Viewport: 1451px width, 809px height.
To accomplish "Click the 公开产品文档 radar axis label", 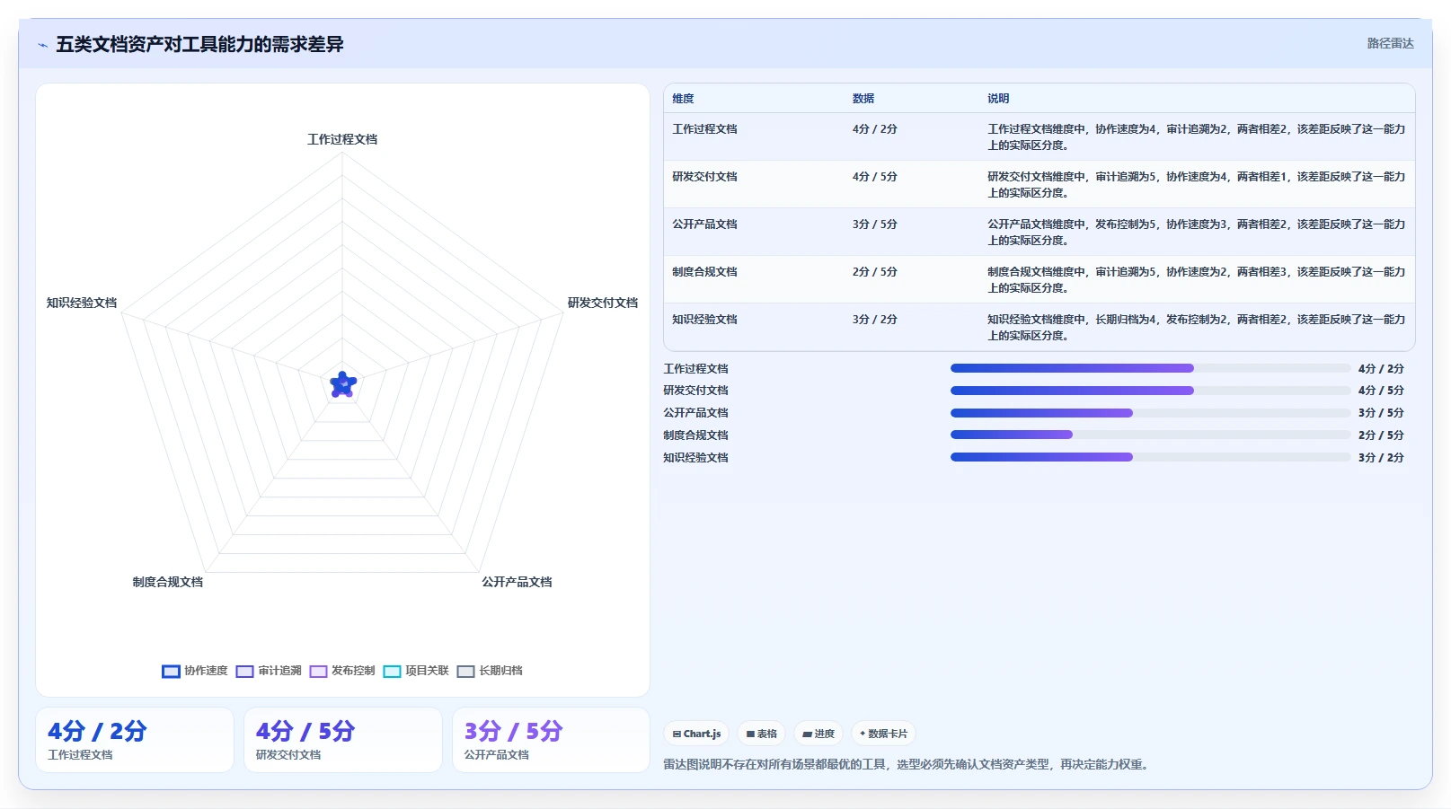I will point(517,582).
